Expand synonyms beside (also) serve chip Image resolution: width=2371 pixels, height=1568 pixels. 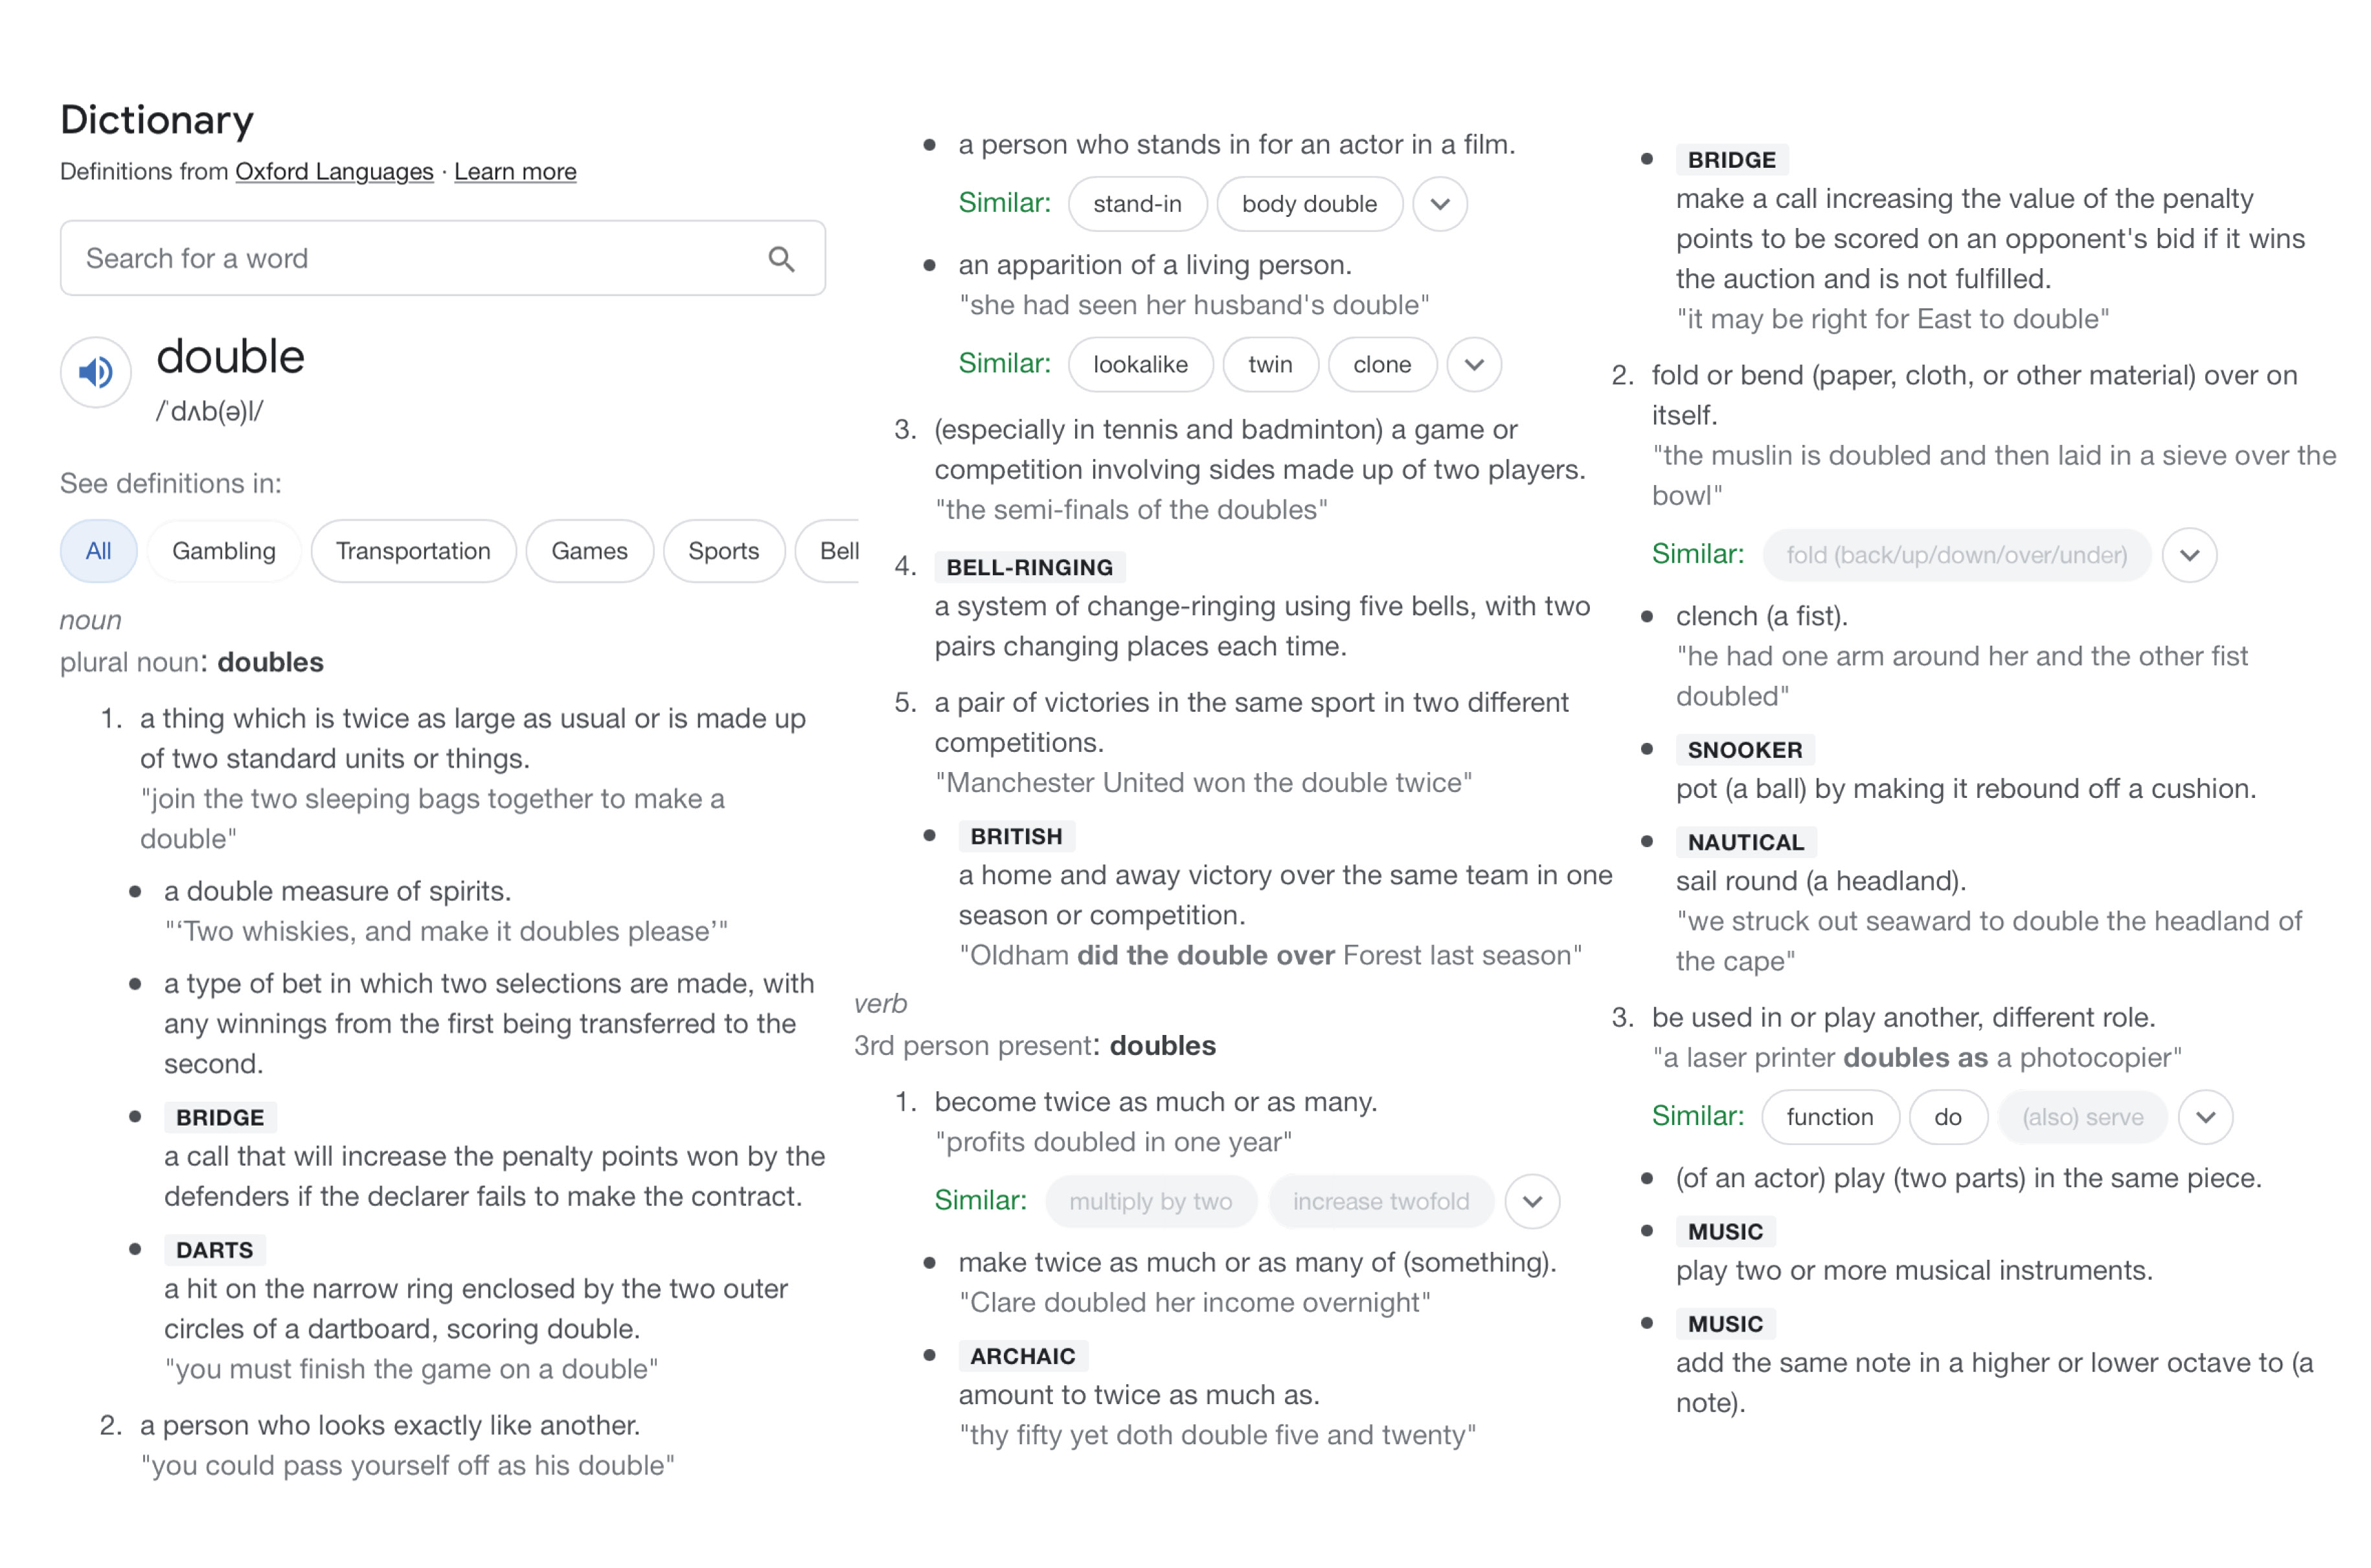[2204, 1117]
